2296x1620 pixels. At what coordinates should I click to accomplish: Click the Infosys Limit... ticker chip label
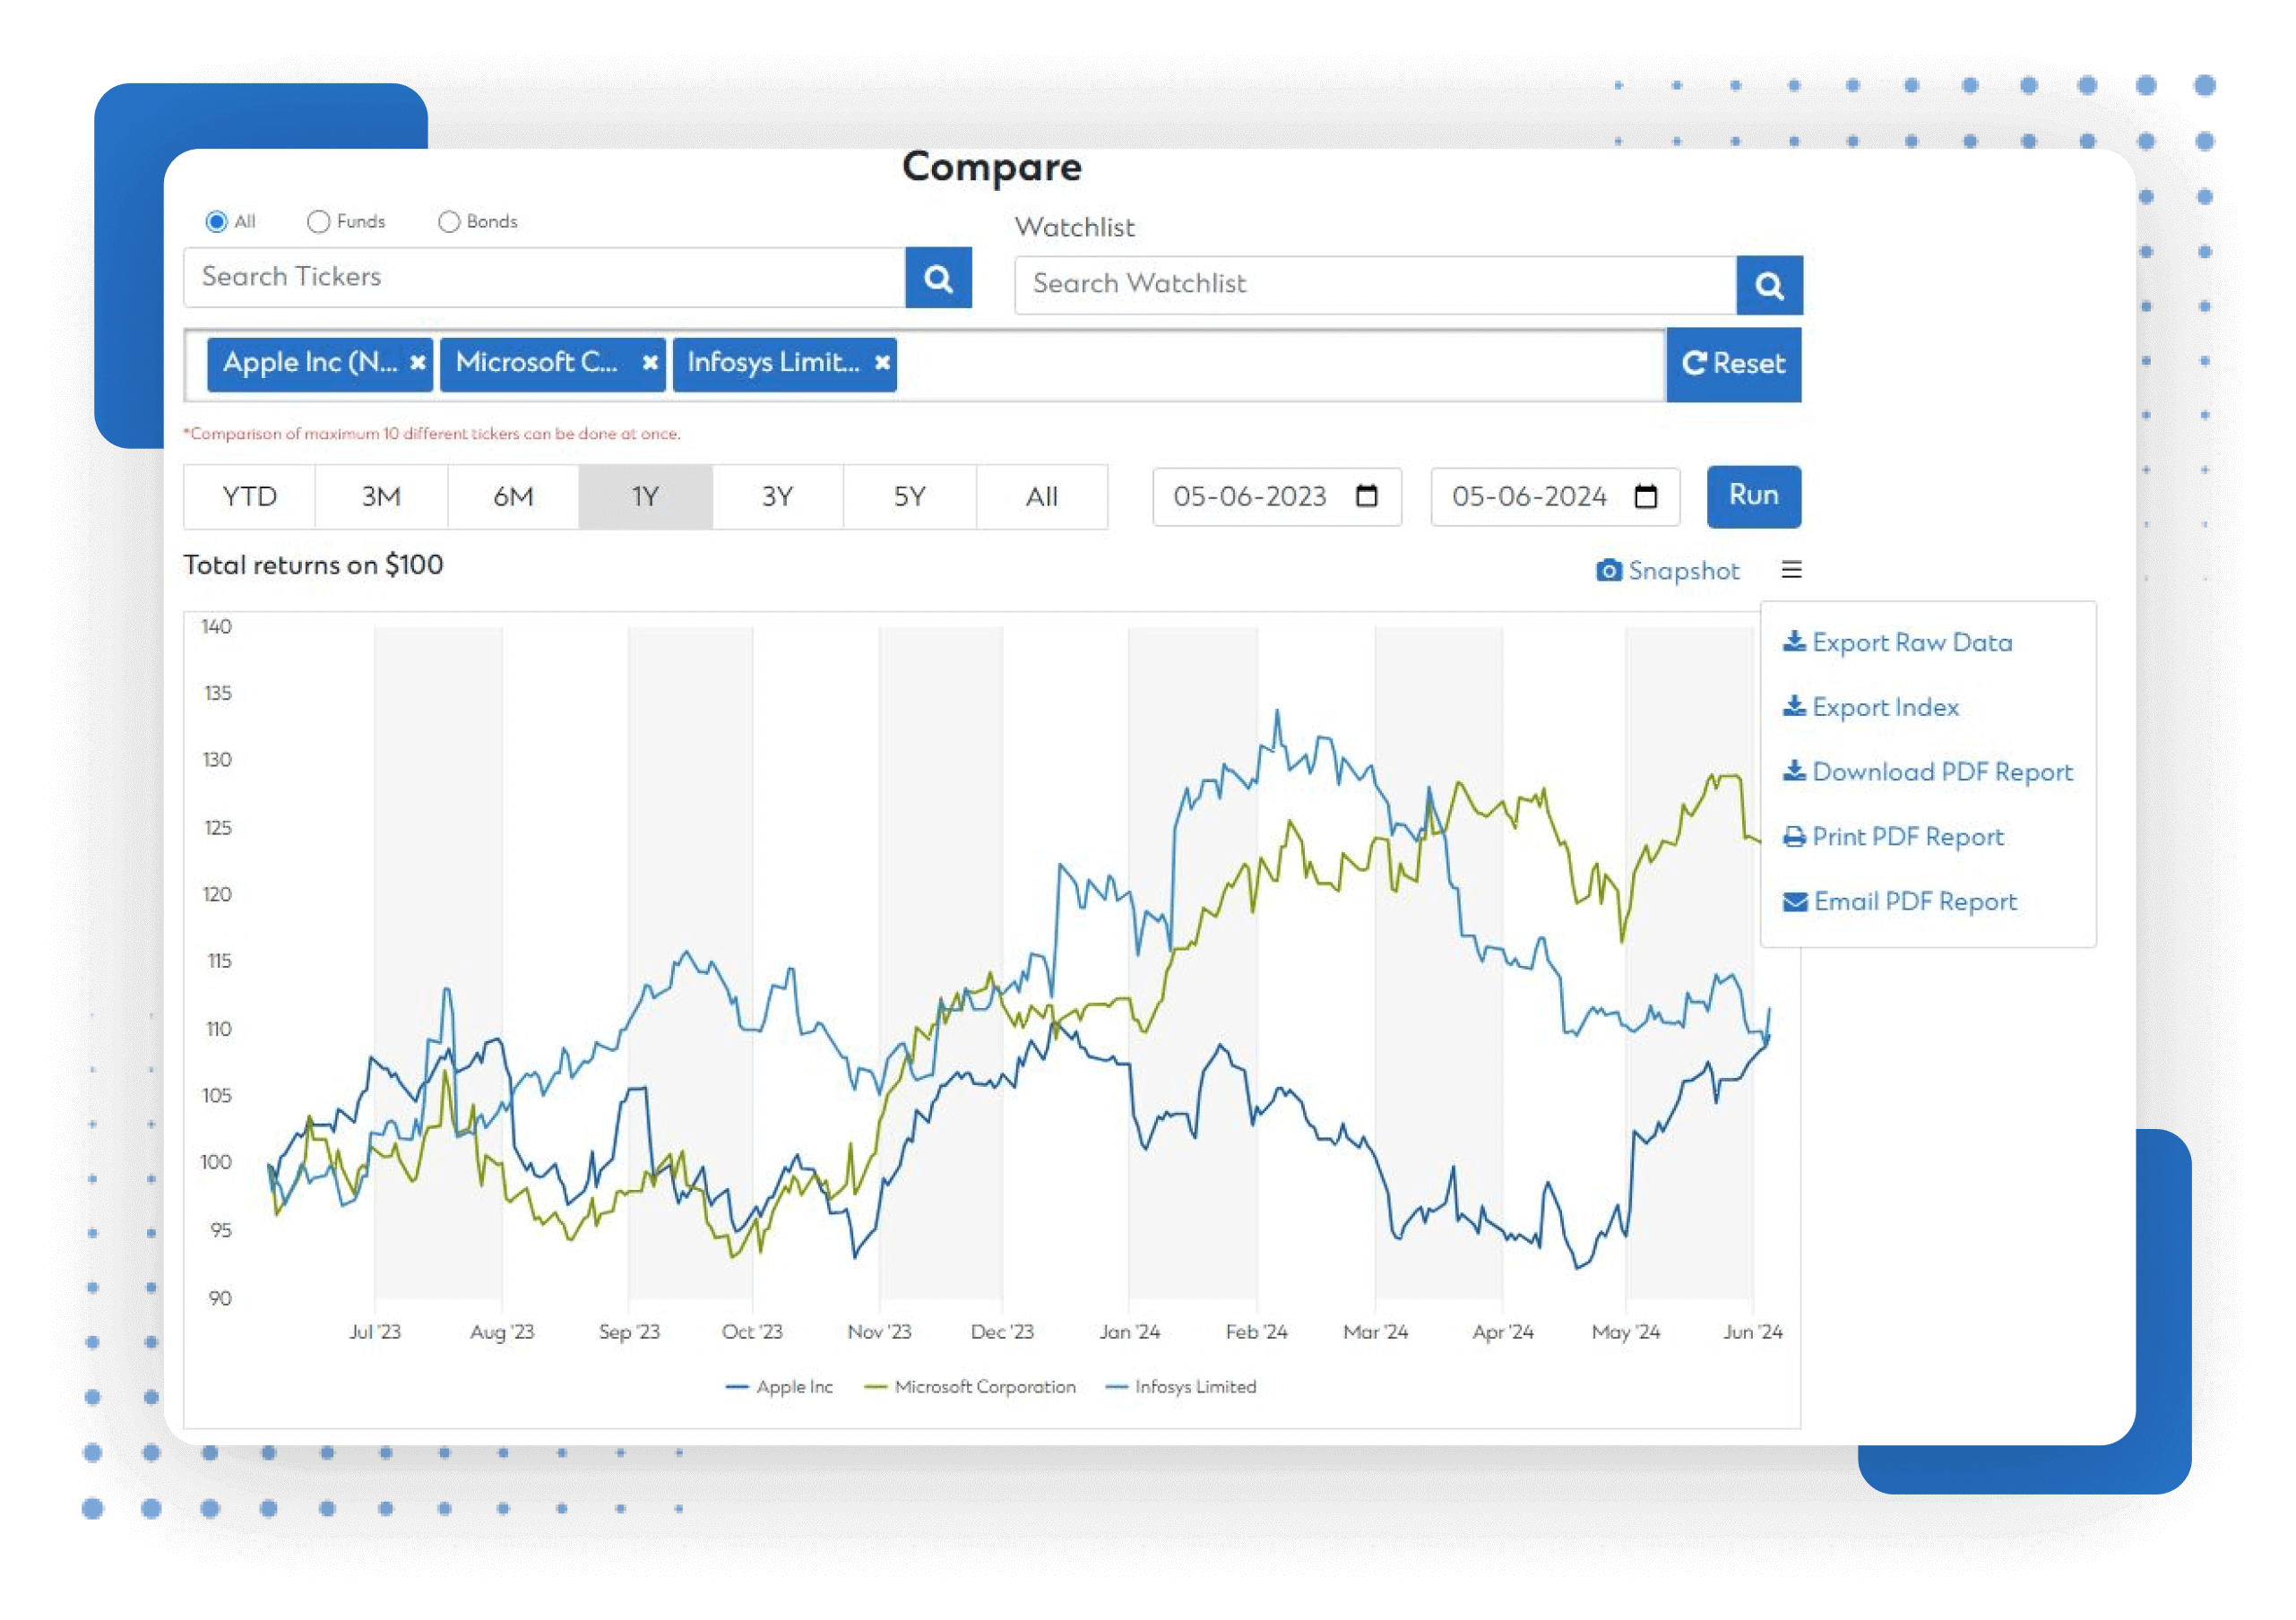[x=773, y=362]
